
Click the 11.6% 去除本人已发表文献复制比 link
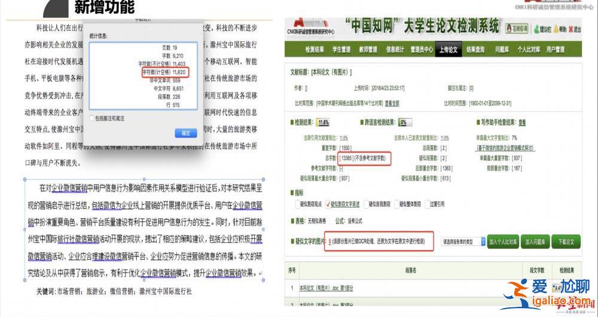(445, 138)
